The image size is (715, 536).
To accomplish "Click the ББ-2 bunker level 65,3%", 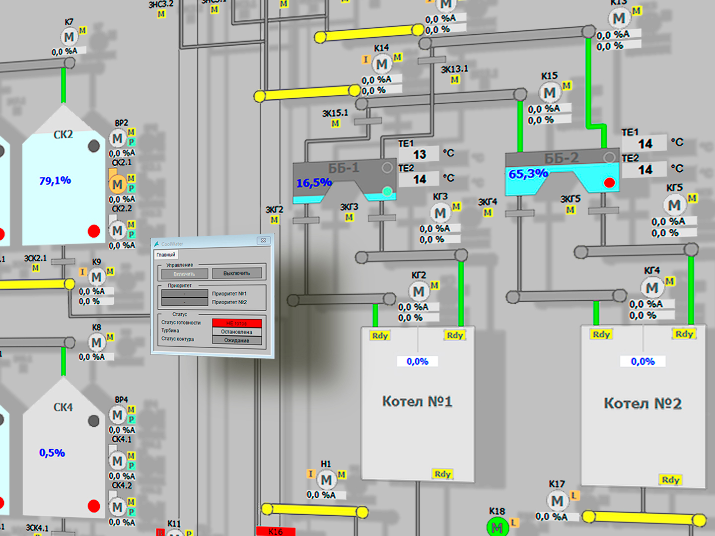I will tap(528, 174).
